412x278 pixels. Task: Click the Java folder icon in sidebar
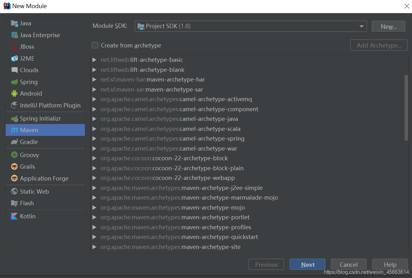14,23
